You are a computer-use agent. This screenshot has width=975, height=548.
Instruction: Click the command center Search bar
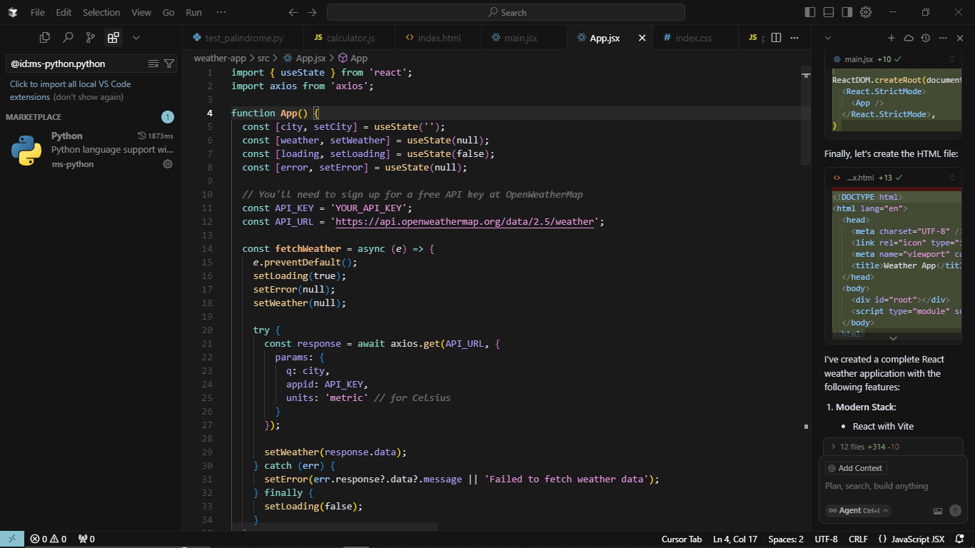pos(505,12)
